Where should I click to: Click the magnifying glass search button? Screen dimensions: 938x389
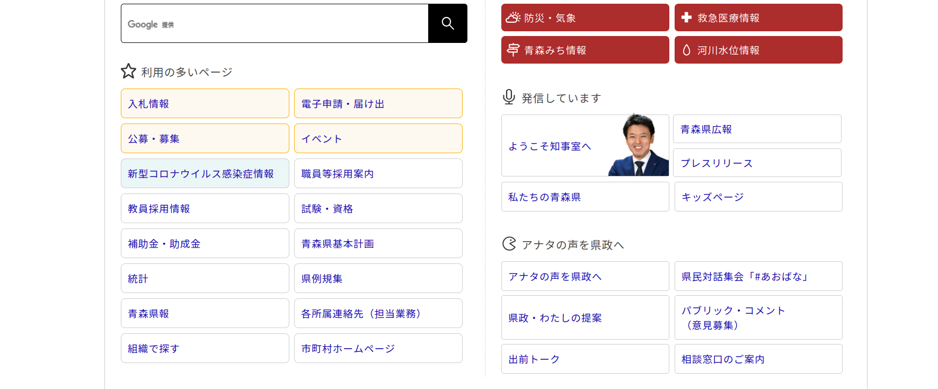447,23
